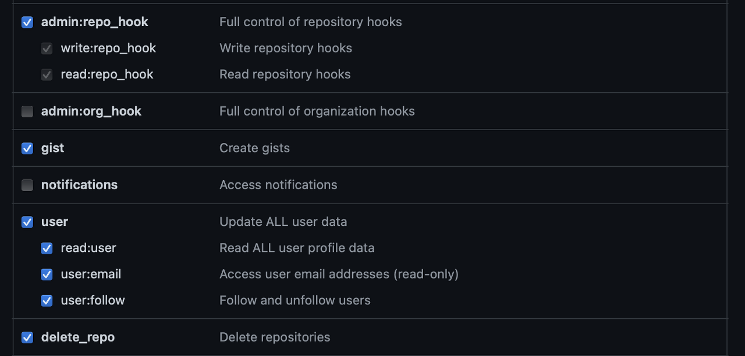745x356 pixels.
Task: Enable the admin:org_hook scope
Action: pyautogui.click(x=27, y=112)
